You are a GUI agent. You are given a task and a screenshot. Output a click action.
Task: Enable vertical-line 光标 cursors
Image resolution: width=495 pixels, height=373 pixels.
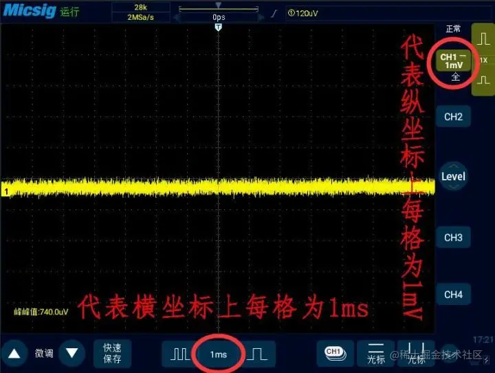tap(416, 354)
